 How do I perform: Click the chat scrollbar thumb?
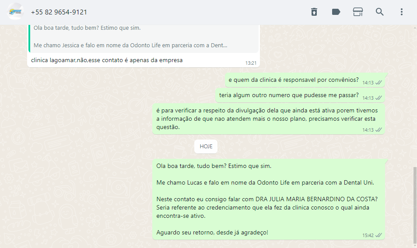[415, 205]
